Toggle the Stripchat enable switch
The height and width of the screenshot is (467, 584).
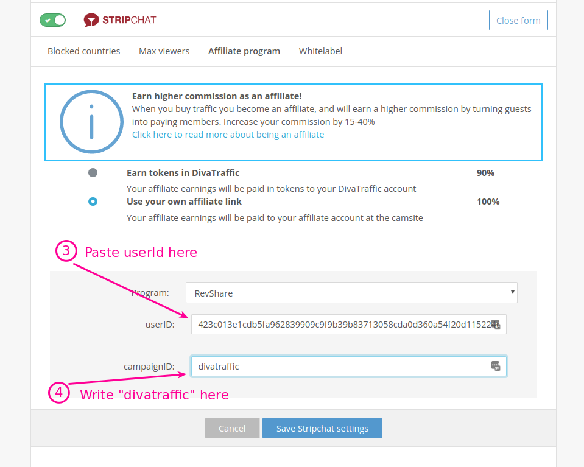[x=52, y=20]
